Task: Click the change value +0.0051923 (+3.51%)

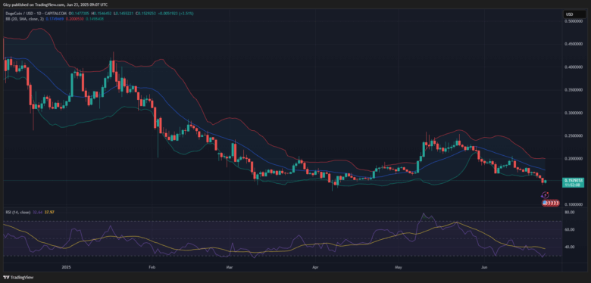Action: [176, 14]
